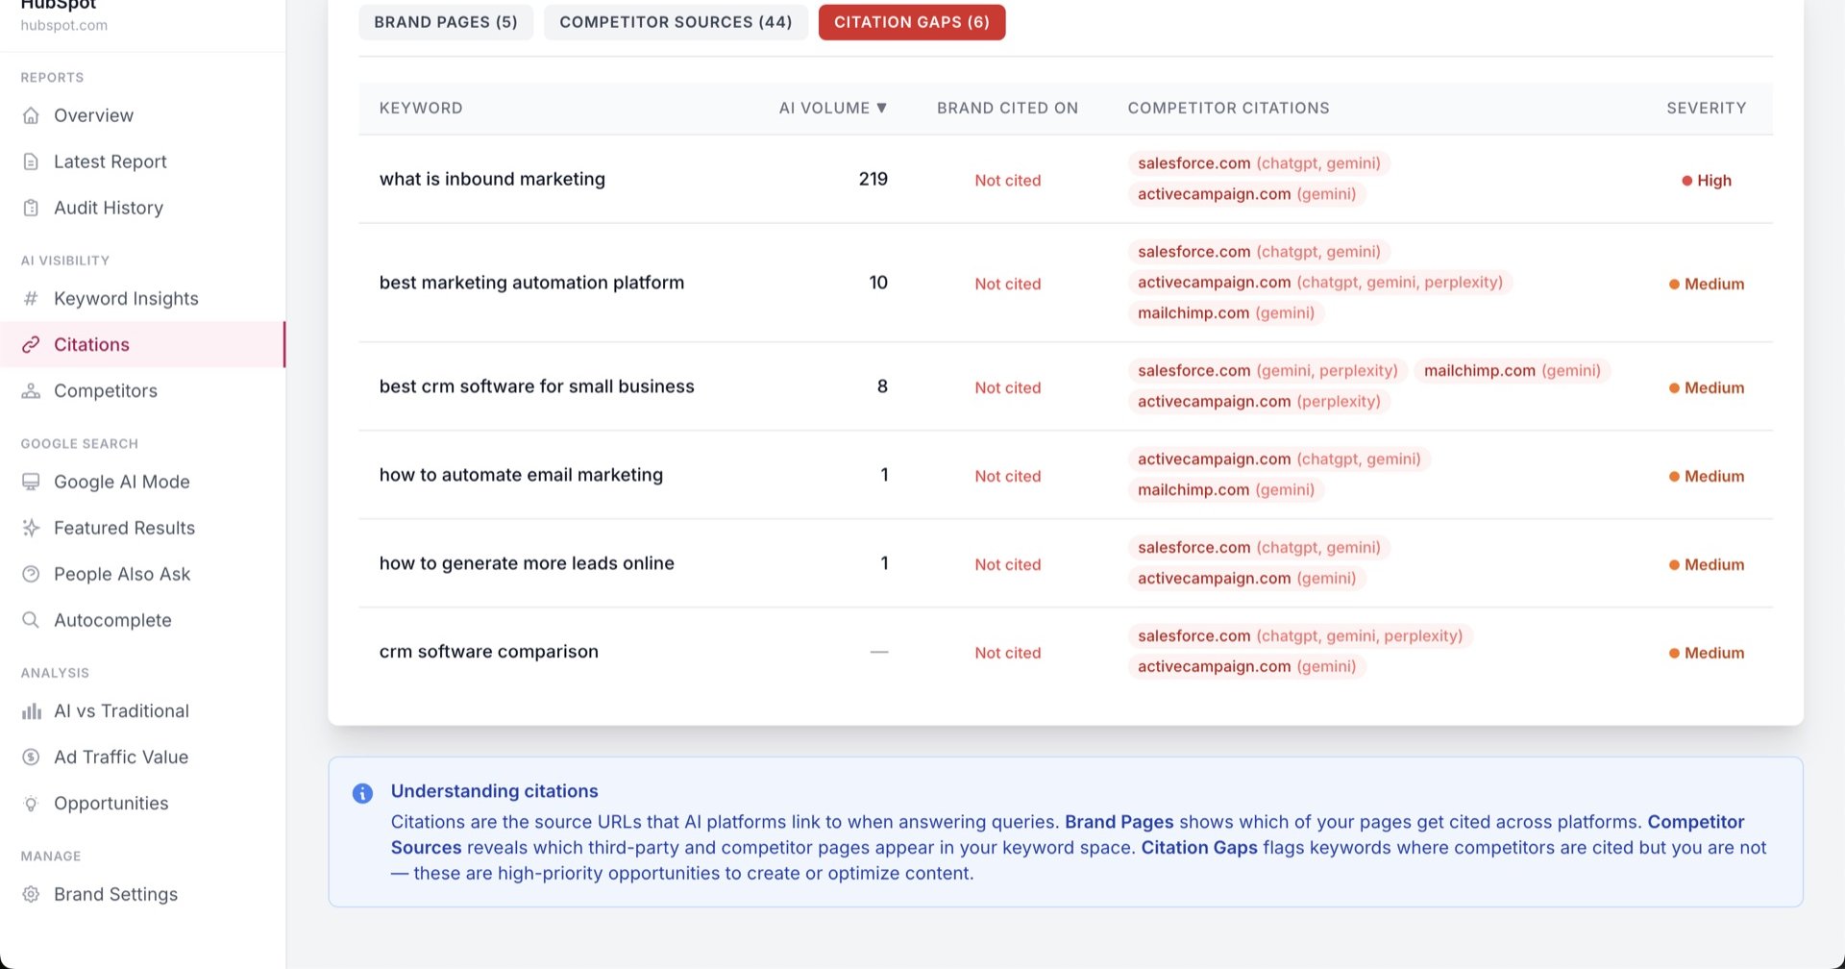Switch to the Brand Pages (5) tab
The height and width of the screenshot is (969, 1845).
(x=446, y=22)
